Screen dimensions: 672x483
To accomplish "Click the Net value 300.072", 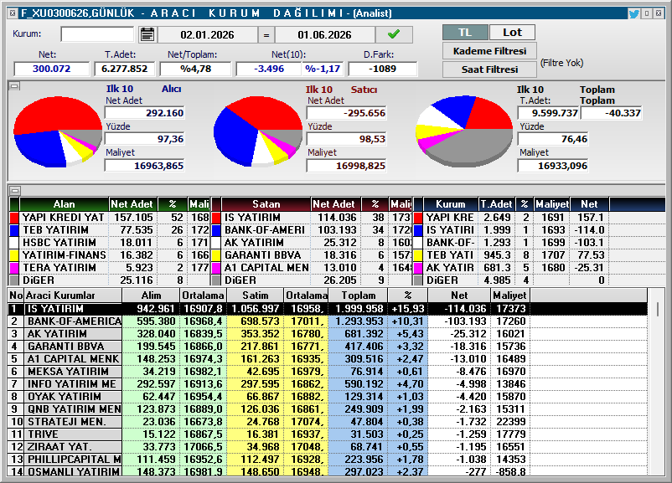I will pos(51,69).
